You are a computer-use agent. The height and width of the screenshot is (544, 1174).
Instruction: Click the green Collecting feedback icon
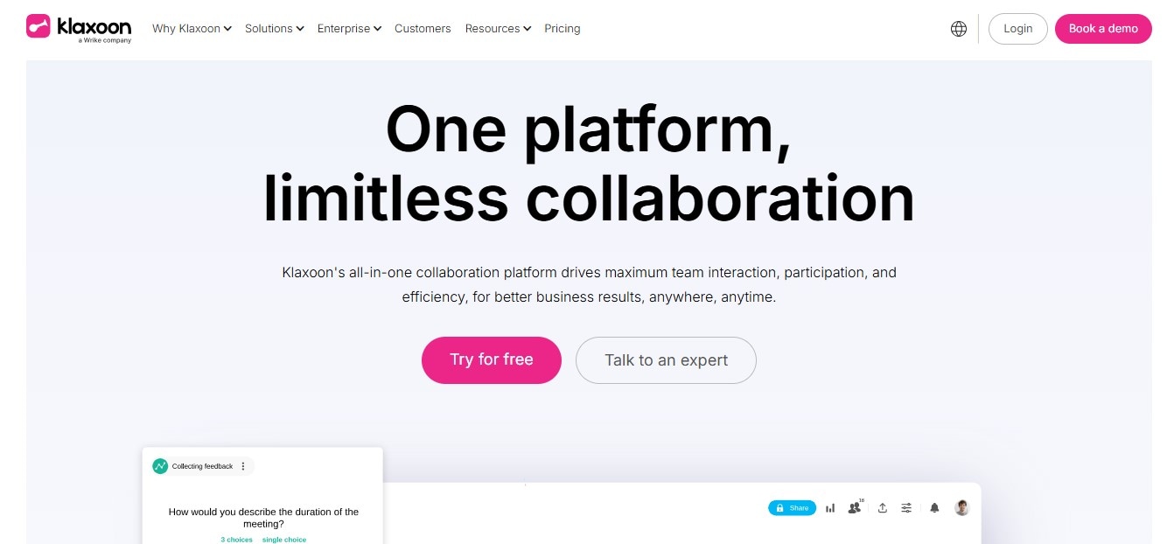click(x=160, y=466)
